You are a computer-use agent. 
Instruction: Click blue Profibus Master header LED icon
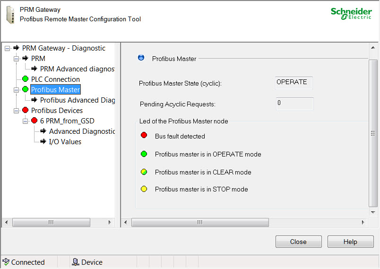(x=141, y=58)
